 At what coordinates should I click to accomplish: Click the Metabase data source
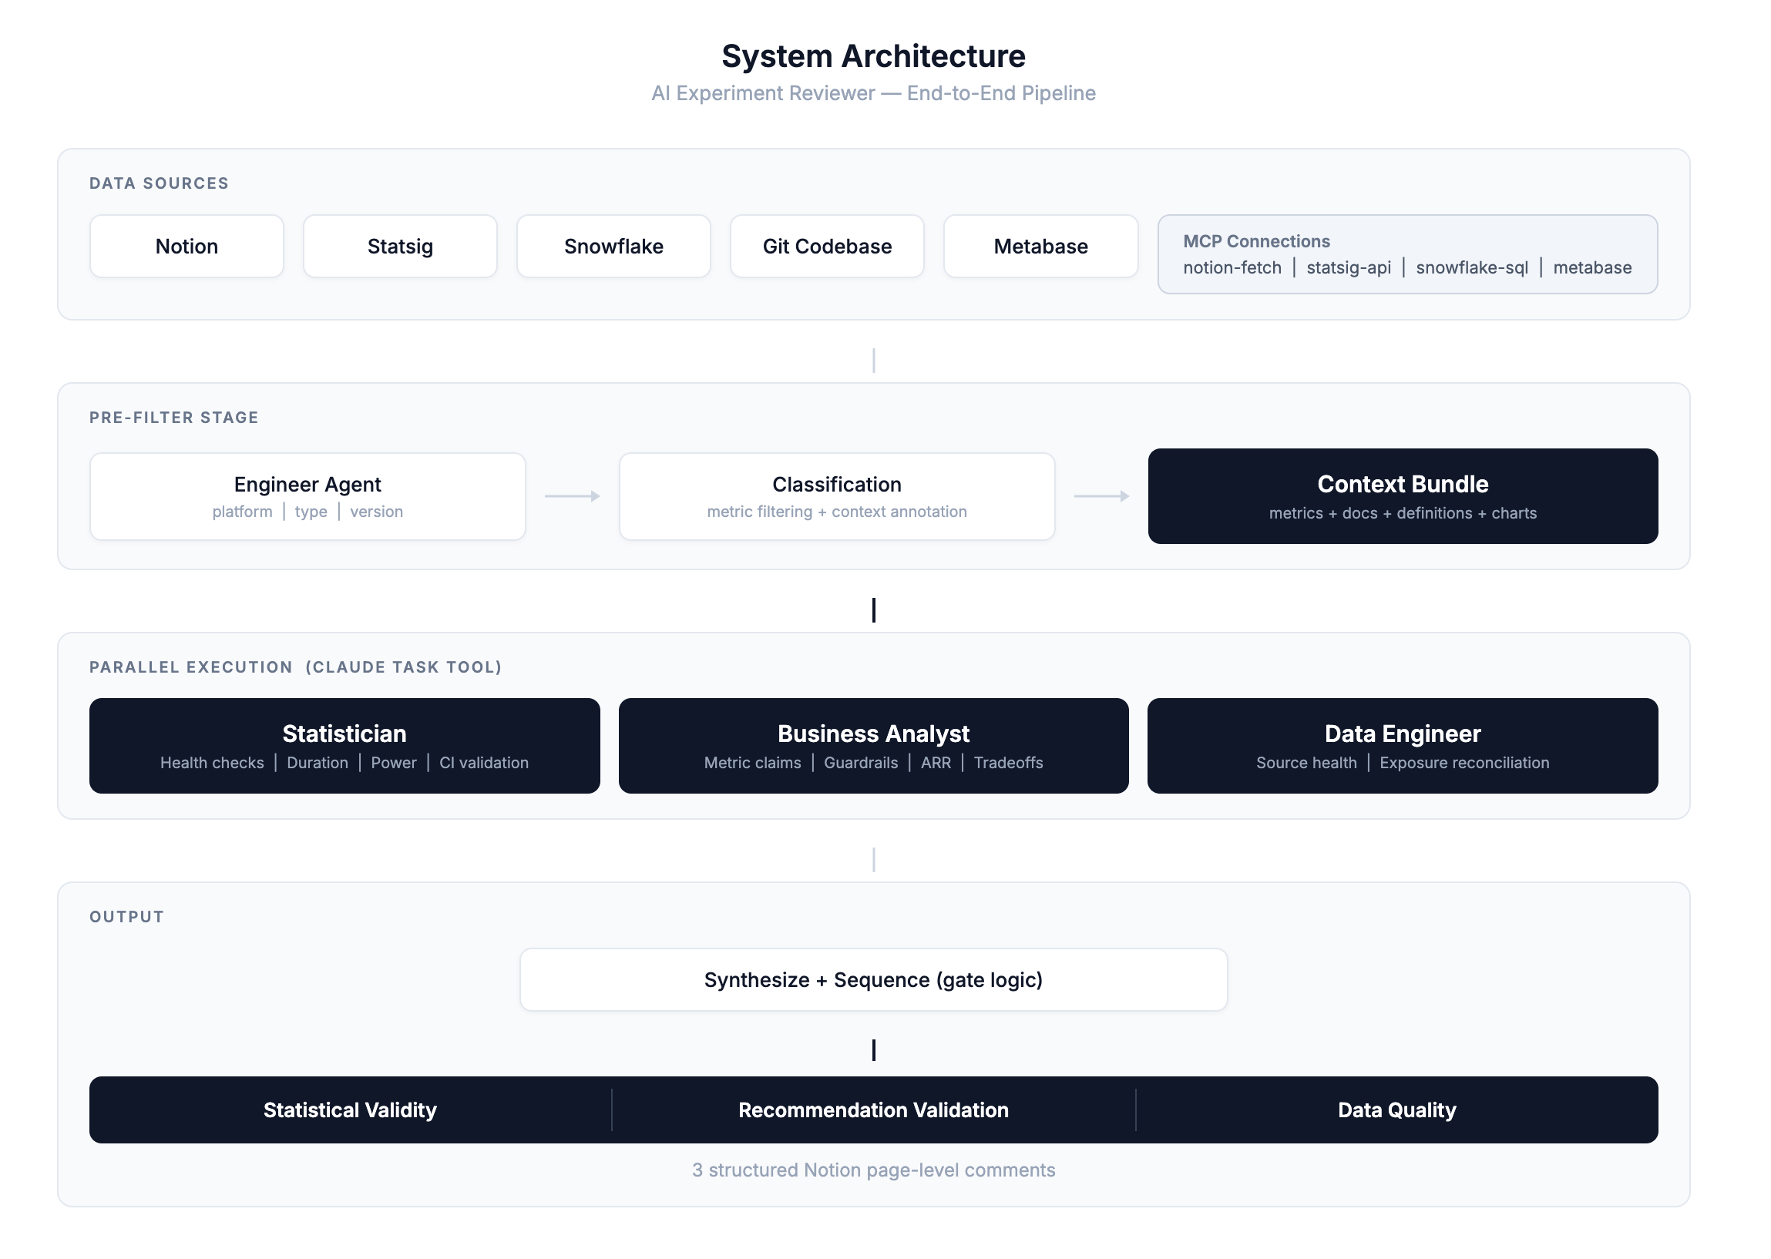1040,246
